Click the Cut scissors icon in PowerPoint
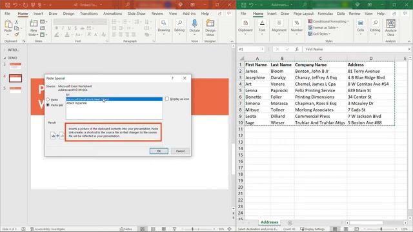This screenshot has width=413, height=232. coord(17,22)
